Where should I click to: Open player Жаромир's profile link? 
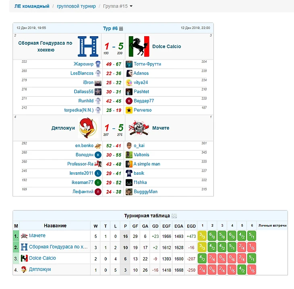(x=83, y=64)
